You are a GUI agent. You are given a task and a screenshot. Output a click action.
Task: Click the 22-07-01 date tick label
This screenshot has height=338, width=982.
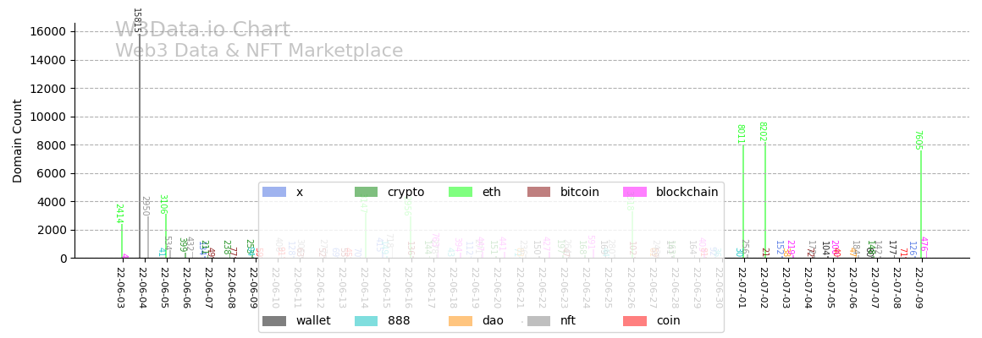point(742,287)
